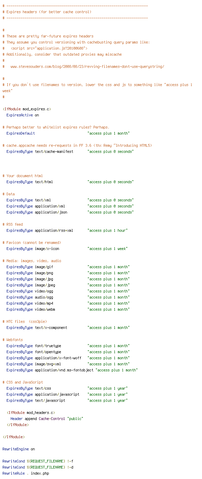This screenshot has height=479, width=202.
Task: Click the '# Data' comment
Action: pos(8,194)
